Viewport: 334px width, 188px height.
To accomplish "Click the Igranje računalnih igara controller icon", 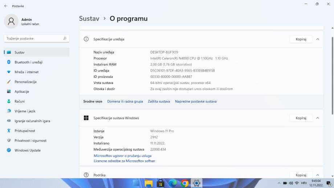I will 9,121.
